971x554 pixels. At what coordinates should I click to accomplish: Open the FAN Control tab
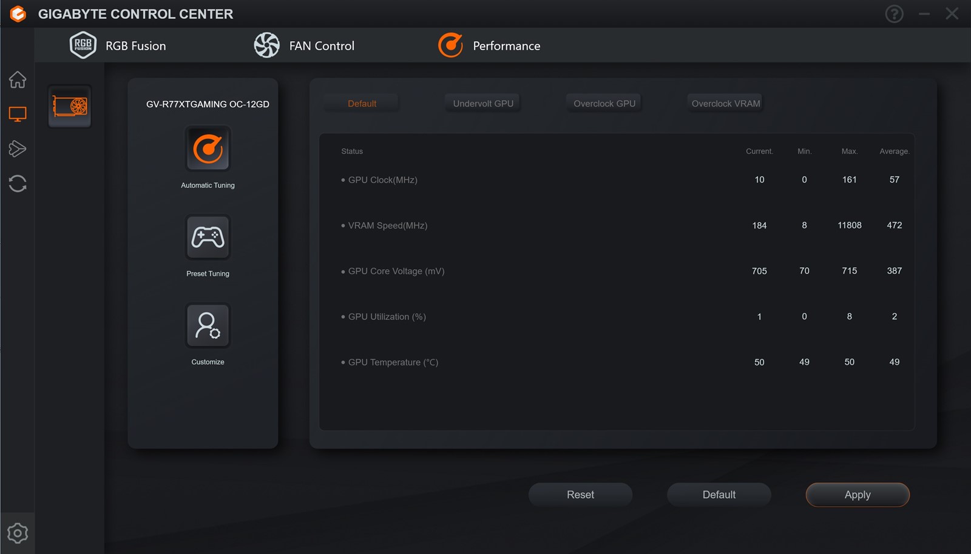[304, 46]
